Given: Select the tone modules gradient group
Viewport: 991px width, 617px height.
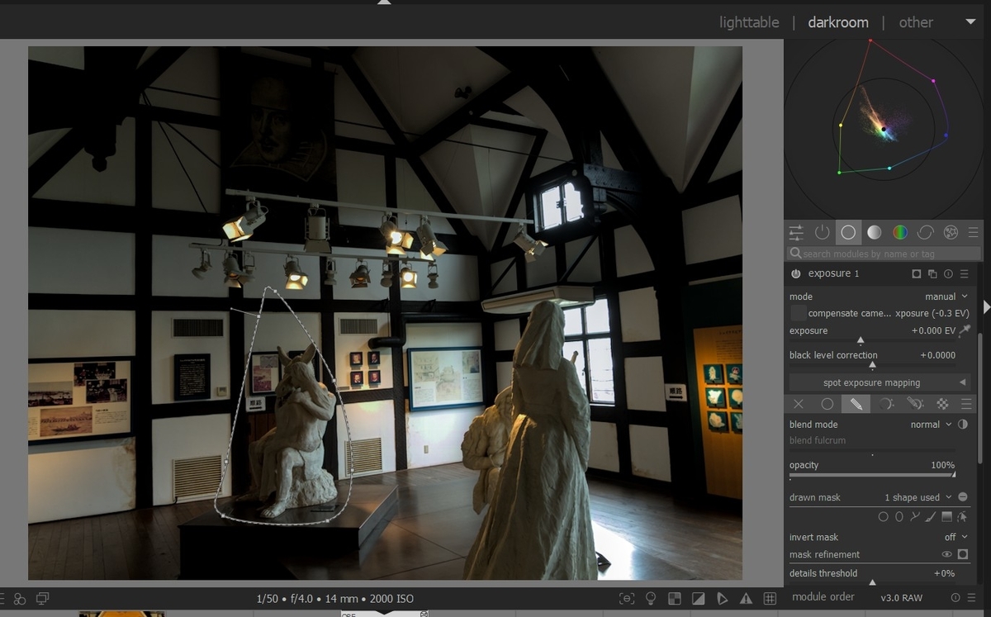Looking at the screenshot, I should coord(875,233).
